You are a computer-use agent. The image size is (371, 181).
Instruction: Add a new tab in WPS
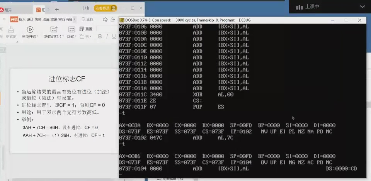pyautogui.click(x=57, y=9)
